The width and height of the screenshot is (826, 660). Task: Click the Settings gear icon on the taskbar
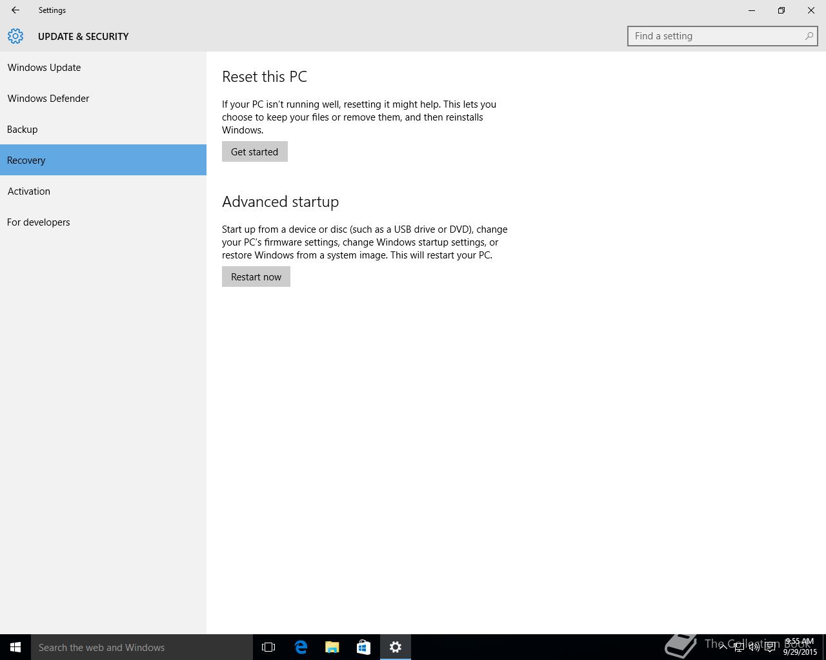click(x=396, y=647)
